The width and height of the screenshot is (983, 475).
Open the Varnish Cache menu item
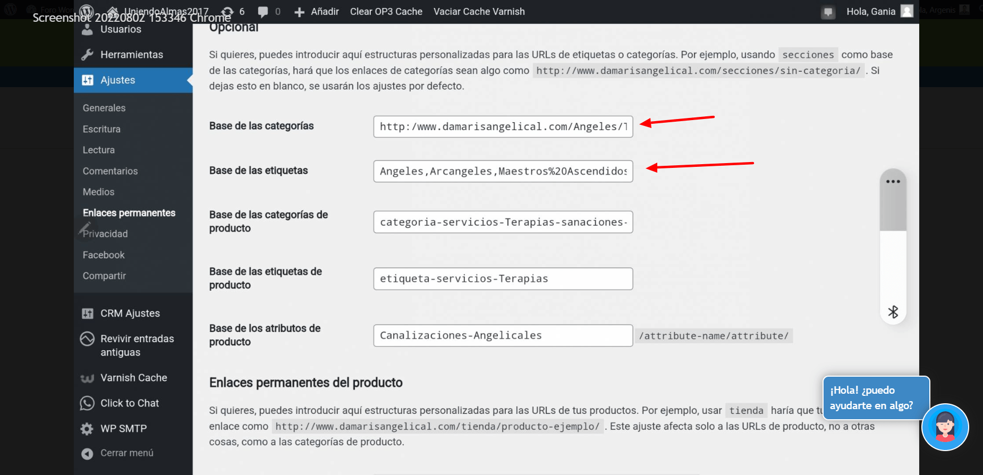[x=133, y=378]
